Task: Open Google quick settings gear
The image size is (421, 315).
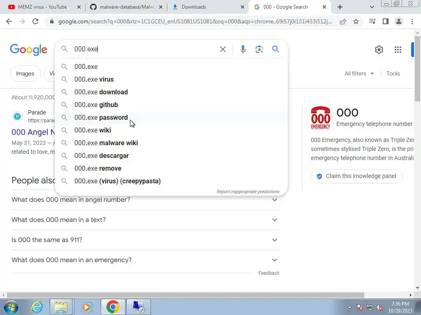Action: coord(379,50)
